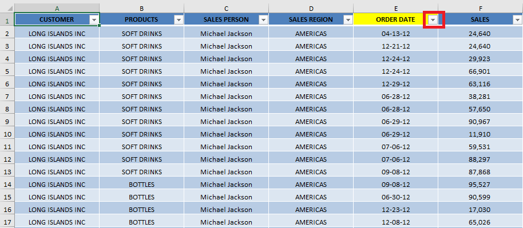Viewport: 523px width, 228px height.
Task: Select column E header
Action: [396, 8]
